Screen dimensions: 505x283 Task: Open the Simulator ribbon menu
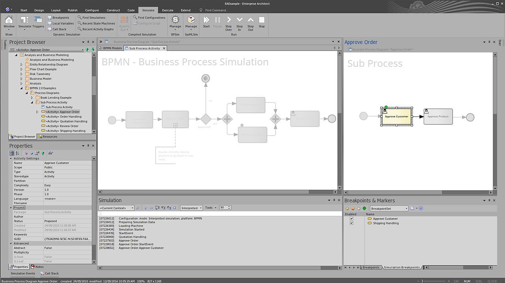pos(25,22)
